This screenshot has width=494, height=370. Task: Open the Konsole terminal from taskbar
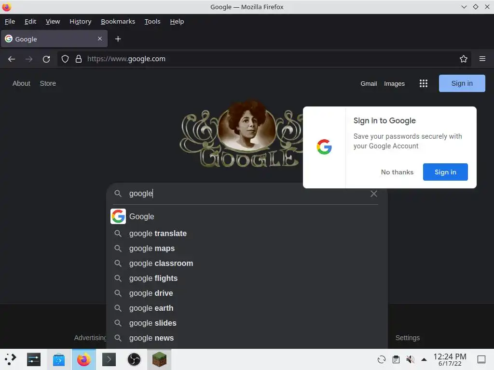pyautogui.click(x=109, y=359)
